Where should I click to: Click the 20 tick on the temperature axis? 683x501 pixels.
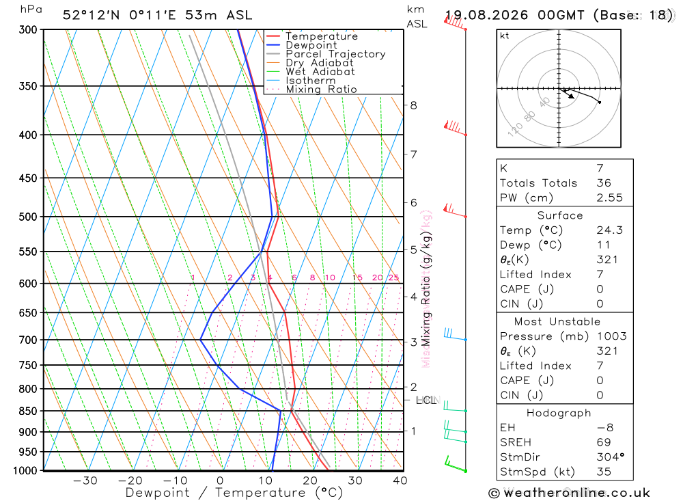[x=310, y=481]
